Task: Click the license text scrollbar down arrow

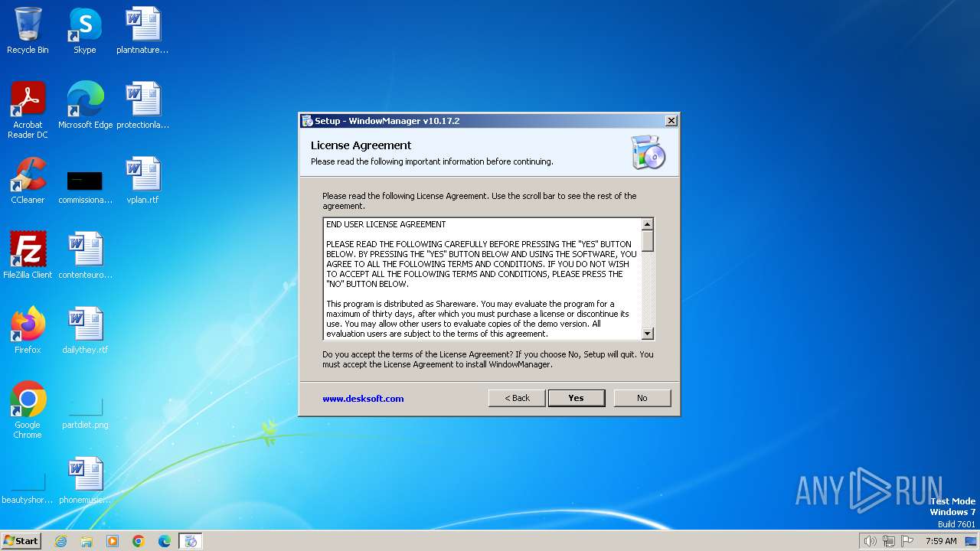Action: 648,334
